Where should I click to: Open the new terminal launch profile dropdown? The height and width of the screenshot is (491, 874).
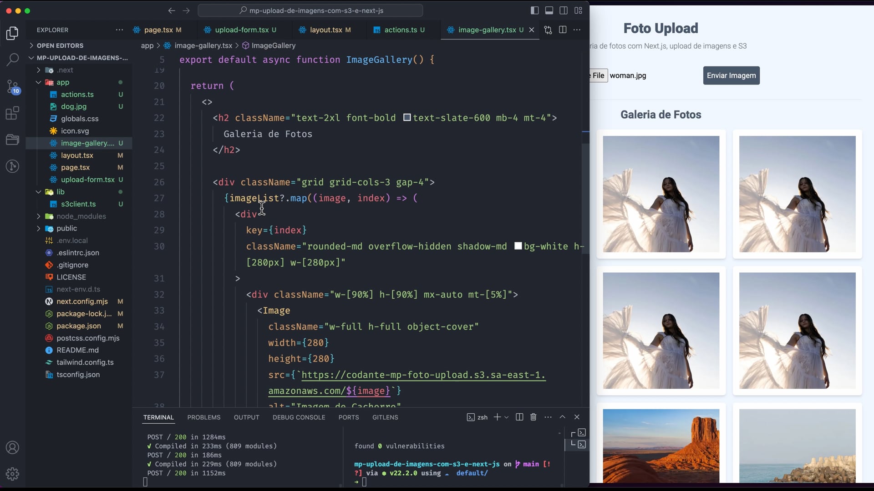click(x=507, y=417)
